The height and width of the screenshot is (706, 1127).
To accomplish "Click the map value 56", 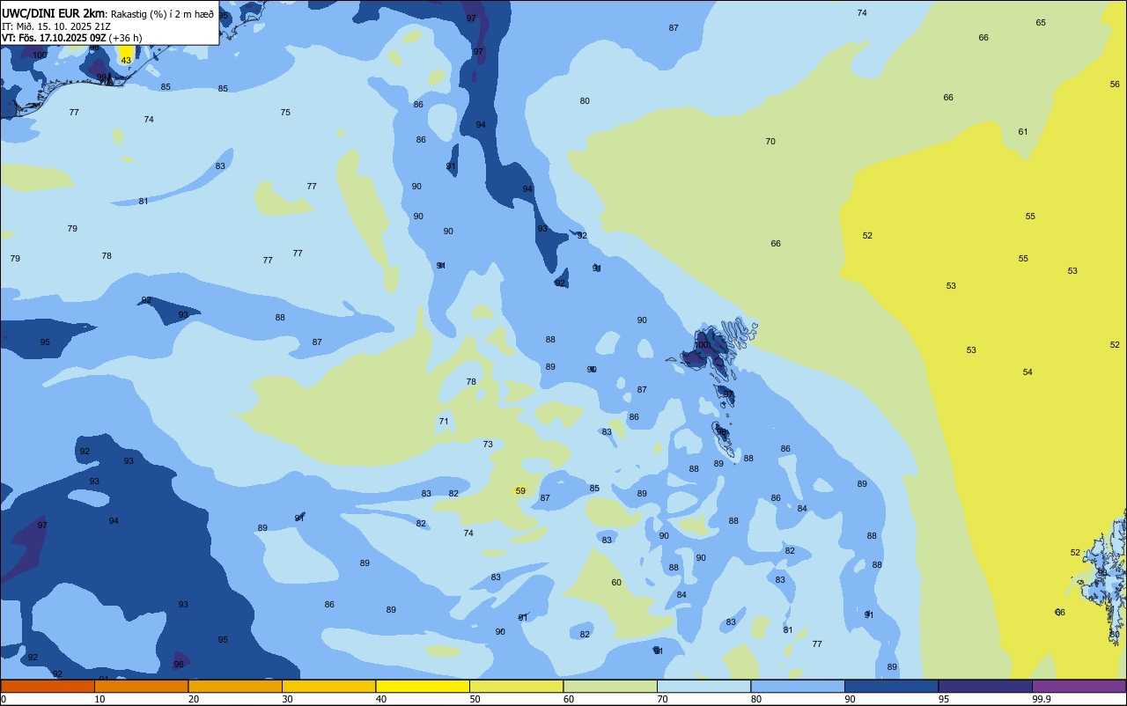I will tap(1115, 85).
